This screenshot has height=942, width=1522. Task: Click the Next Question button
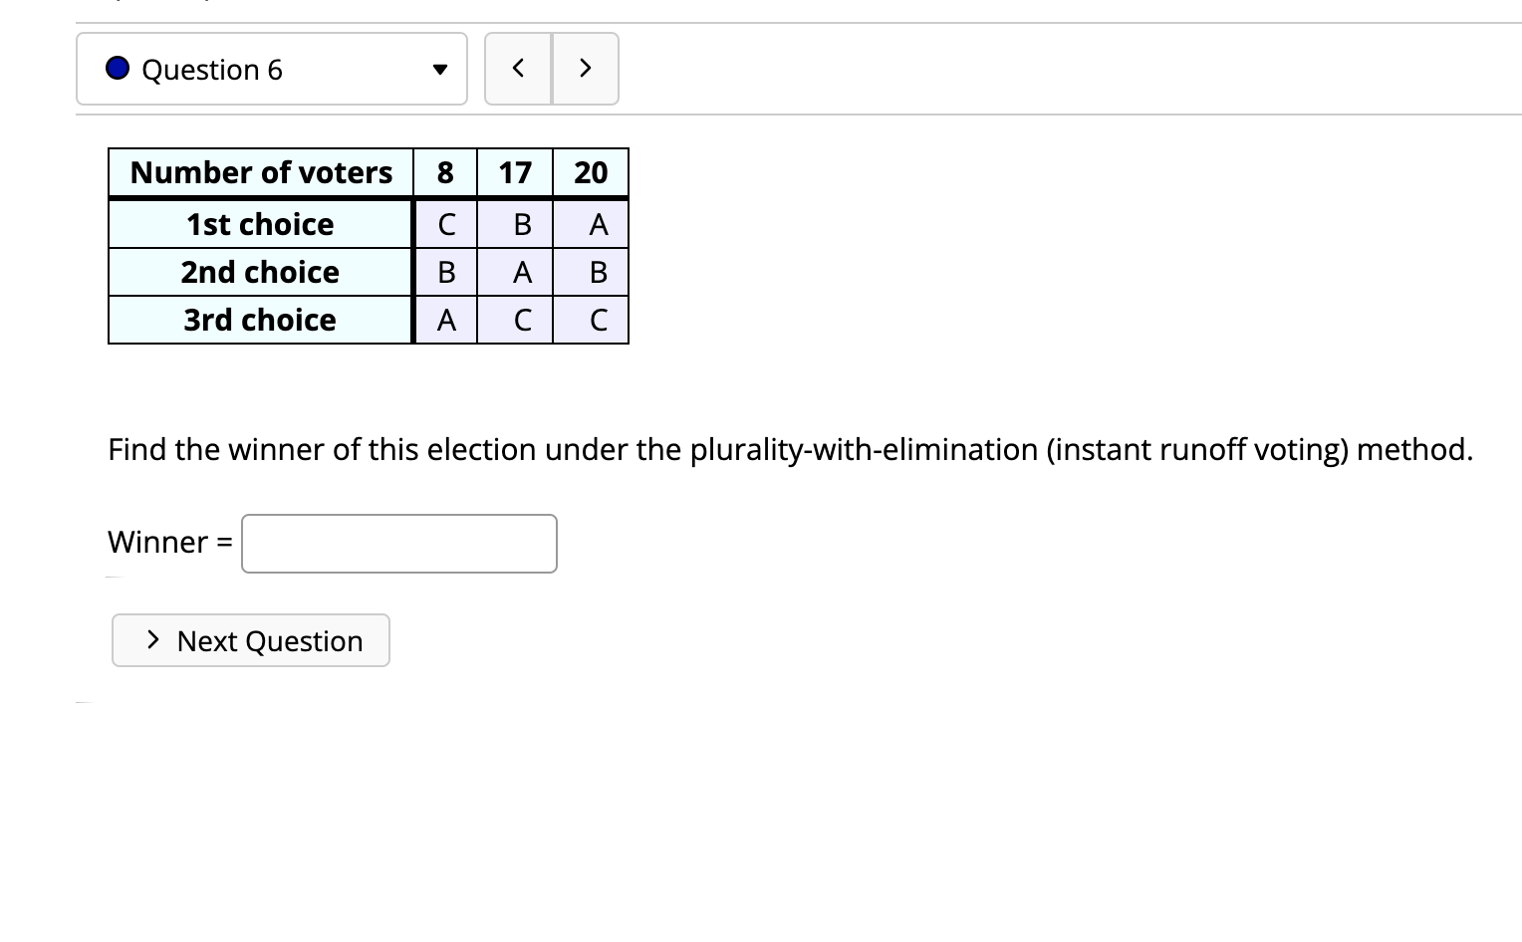click(251, 640)
